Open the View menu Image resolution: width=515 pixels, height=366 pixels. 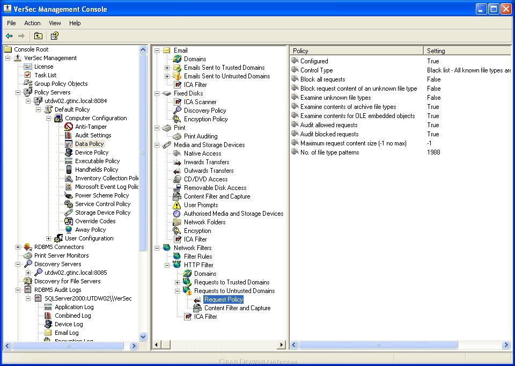tap(55, 23)
